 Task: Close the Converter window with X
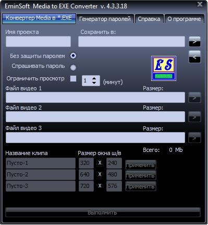pos(200,4)
